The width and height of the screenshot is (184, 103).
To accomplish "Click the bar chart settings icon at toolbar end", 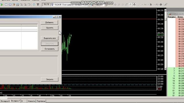I will coord(166,5).
